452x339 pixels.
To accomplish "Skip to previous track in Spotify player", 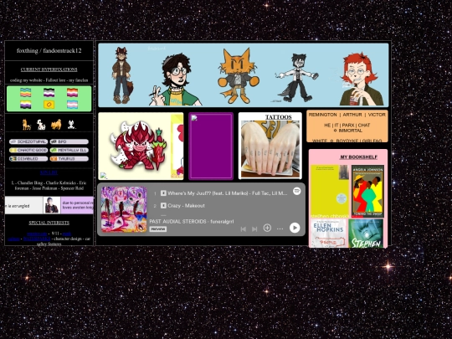I will 244,229.
